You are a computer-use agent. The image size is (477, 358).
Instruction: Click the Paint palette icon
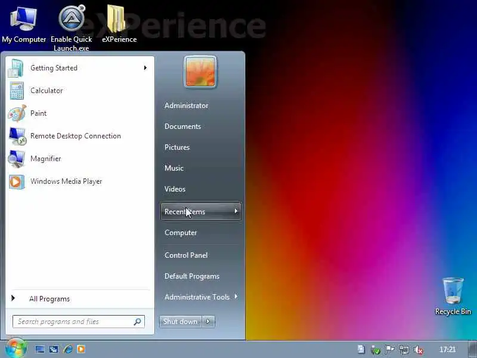(17, 113)
